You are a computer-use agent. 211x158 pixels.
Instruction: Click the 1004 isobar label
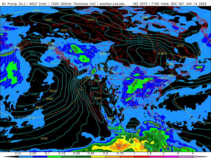click(94, 88)
